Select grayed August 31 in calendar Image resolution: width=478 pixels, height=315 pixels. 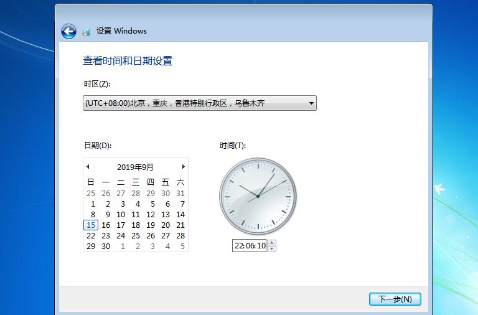point(180,194)
